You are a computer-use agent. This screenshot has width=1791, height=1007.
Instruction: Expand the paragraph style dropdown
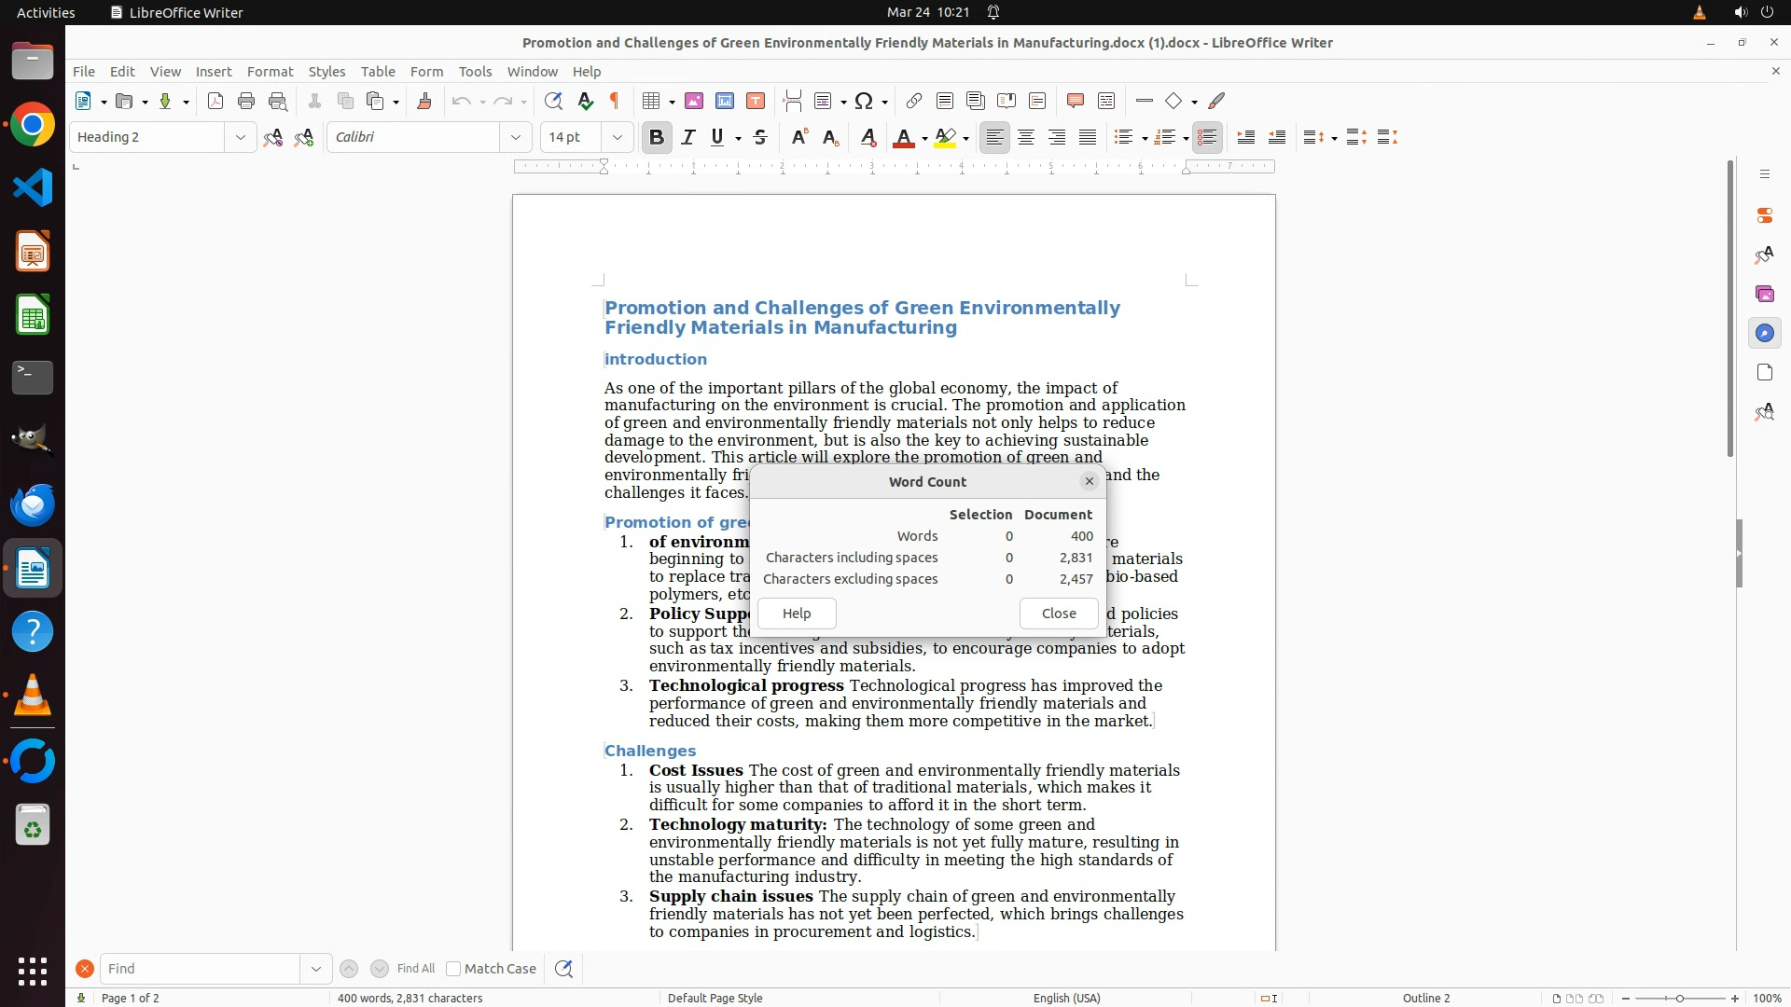pyautogui.click(x=240, y=137)
